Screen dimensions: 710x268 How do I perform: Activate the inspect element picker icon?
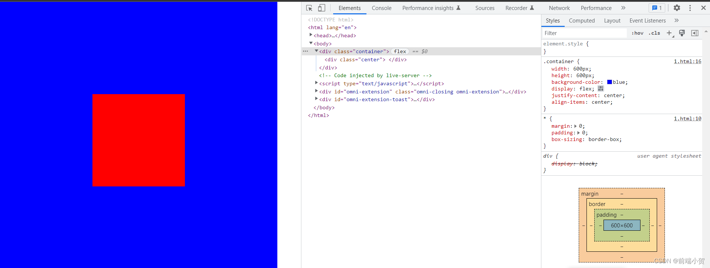(310, 8)
